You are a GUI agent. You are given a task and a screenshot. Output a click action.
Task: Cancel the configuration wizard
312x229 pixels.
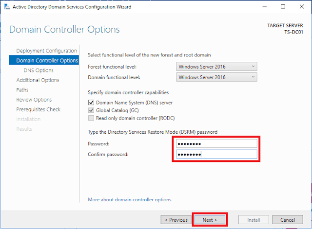coord(288,220)
